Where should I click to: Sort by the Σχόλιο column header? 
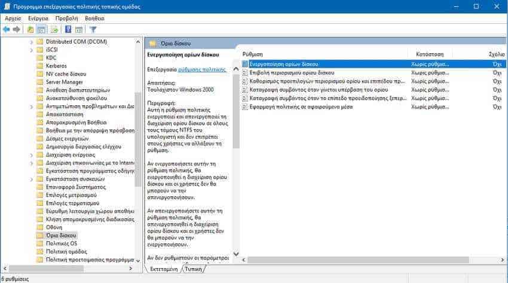(x=497, y=54)
